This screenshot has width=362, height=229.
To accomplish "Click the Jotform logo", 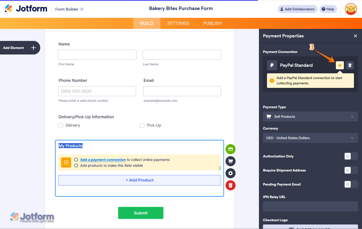I will click(26, 9).
